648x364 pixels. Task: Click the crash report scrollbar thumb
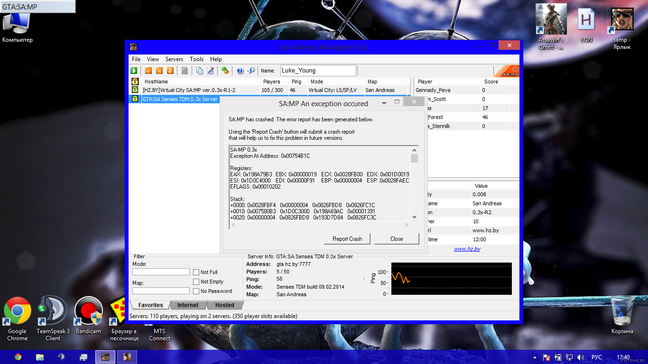click(414, 158)
